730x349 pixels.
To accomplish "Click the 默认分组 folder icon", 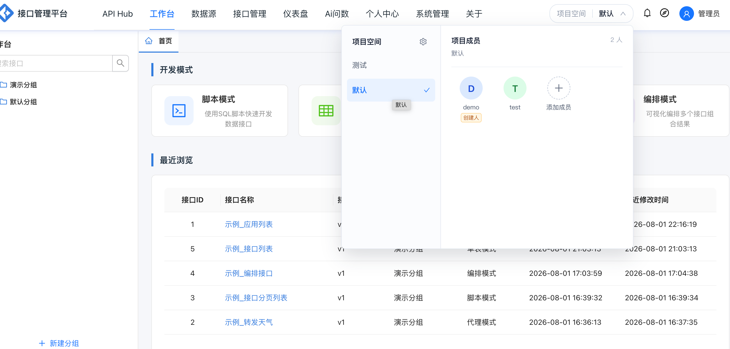I will tap(3, 102).
